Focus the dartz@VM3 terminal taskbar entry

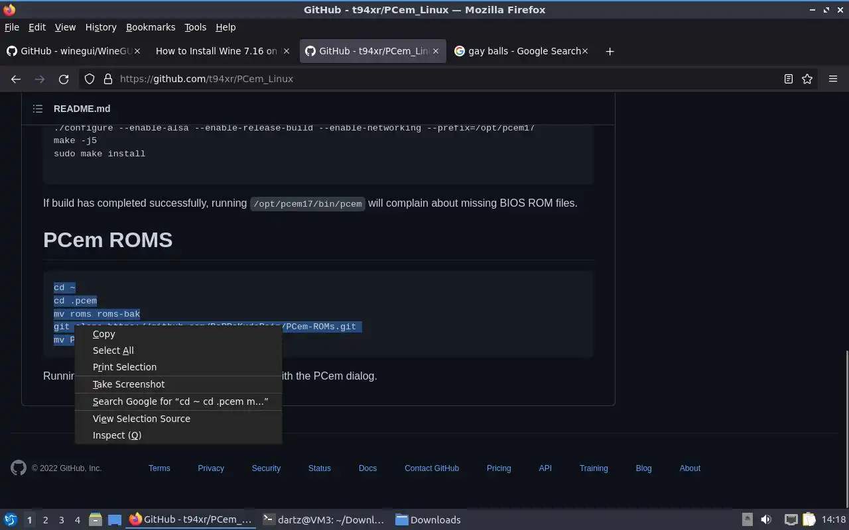[324, 520]
